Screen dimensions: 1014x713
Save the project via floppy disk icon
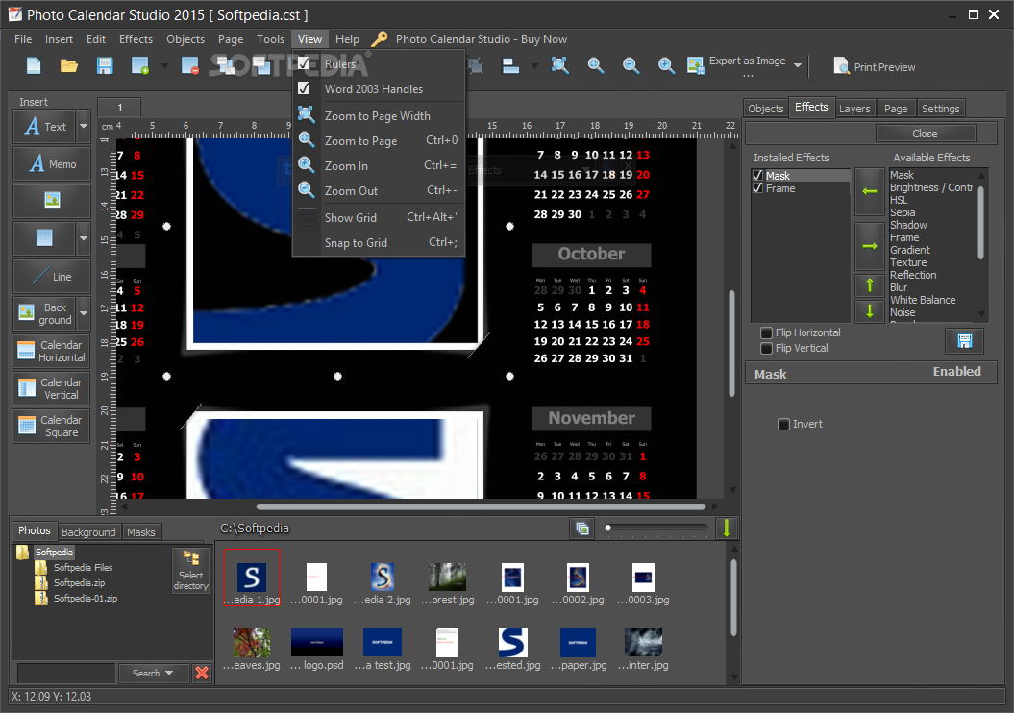pos(105,66)
